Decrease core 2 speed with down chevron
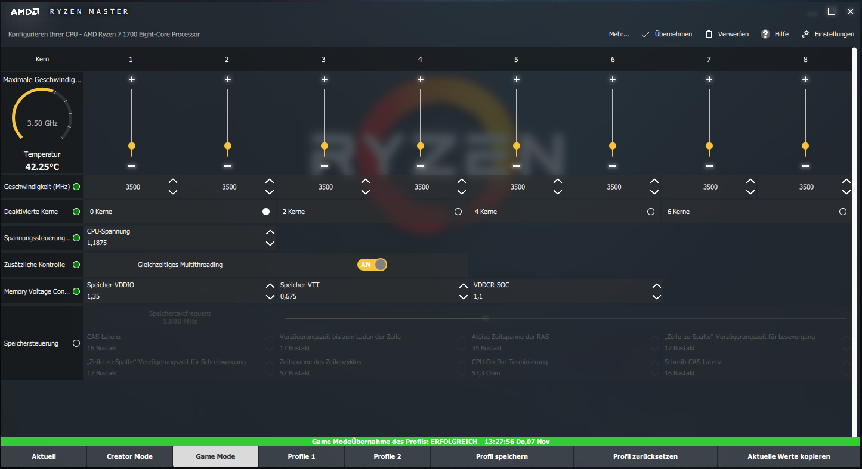 270,192
